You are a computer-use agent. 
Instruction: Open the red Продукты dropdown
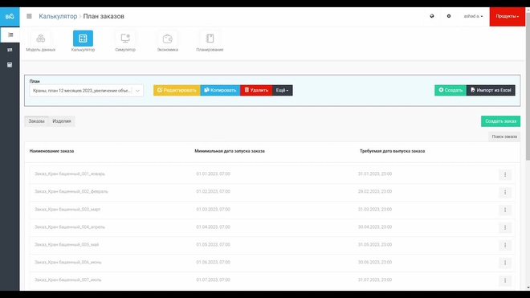(x=507, y=17)
